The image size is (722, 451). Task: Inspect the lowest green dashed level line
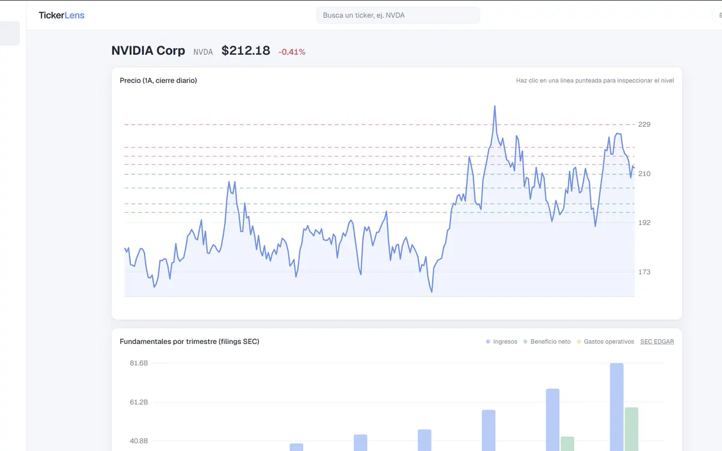379,212
